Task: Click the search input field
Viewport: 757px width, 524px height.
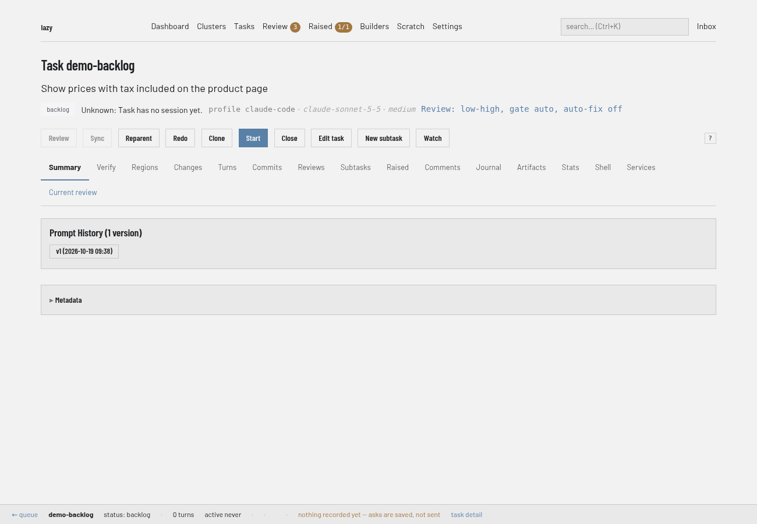Action: click(x=625, y=27)
